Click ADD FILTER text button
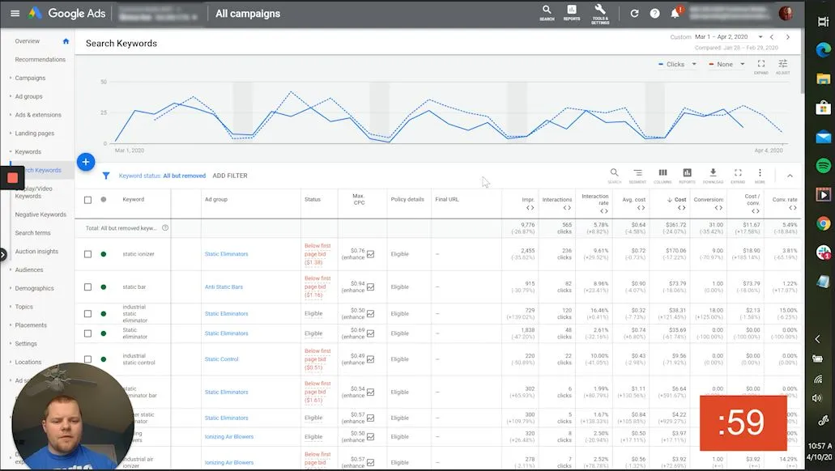The height and width of the screenshot is (471, 835). coord(230,176)
